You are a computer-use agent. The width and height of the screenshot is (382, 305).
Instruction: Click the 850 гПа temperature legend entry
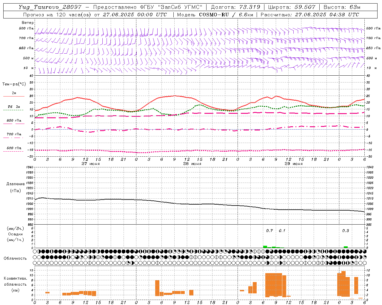[14, 122]
